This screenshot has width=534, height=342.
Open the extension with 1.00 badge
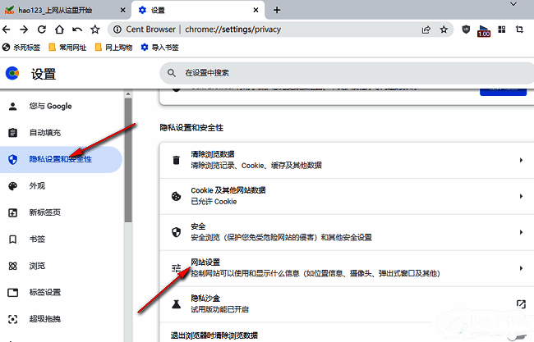484,30
